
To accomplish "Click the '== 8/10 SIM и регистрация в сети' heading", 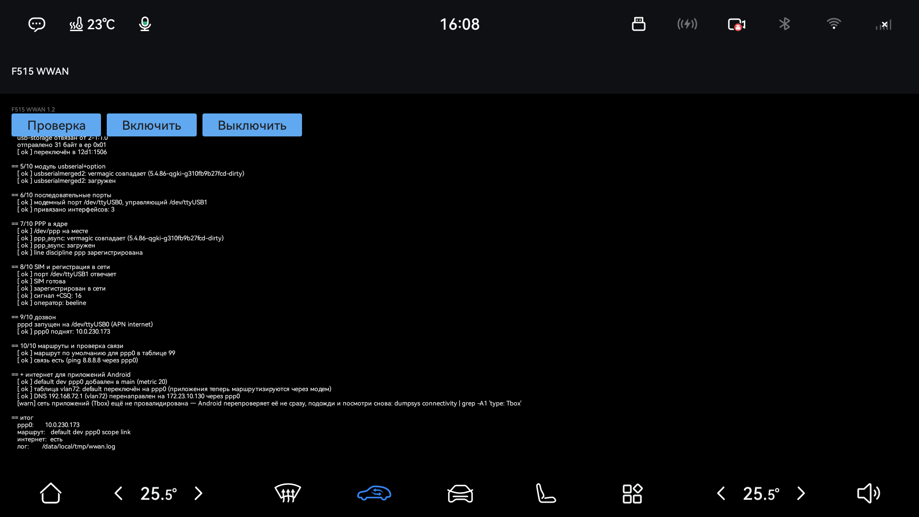I will click(61, 267).
